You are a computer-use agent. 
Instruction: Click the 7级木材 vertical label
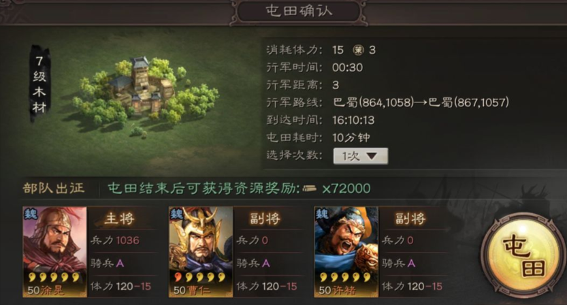pyautogui.click(x=39, y=84)
